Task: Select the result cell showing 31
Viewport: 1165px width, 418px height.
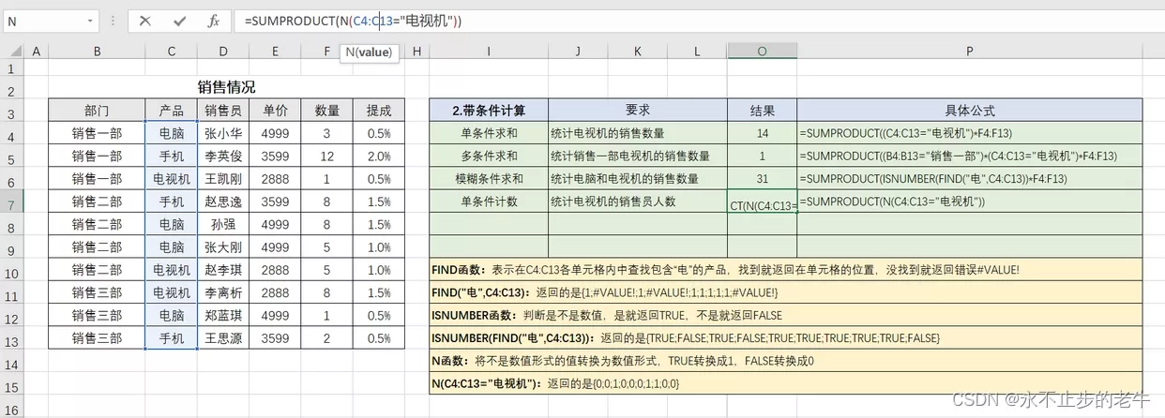Action: click(762, 178)
